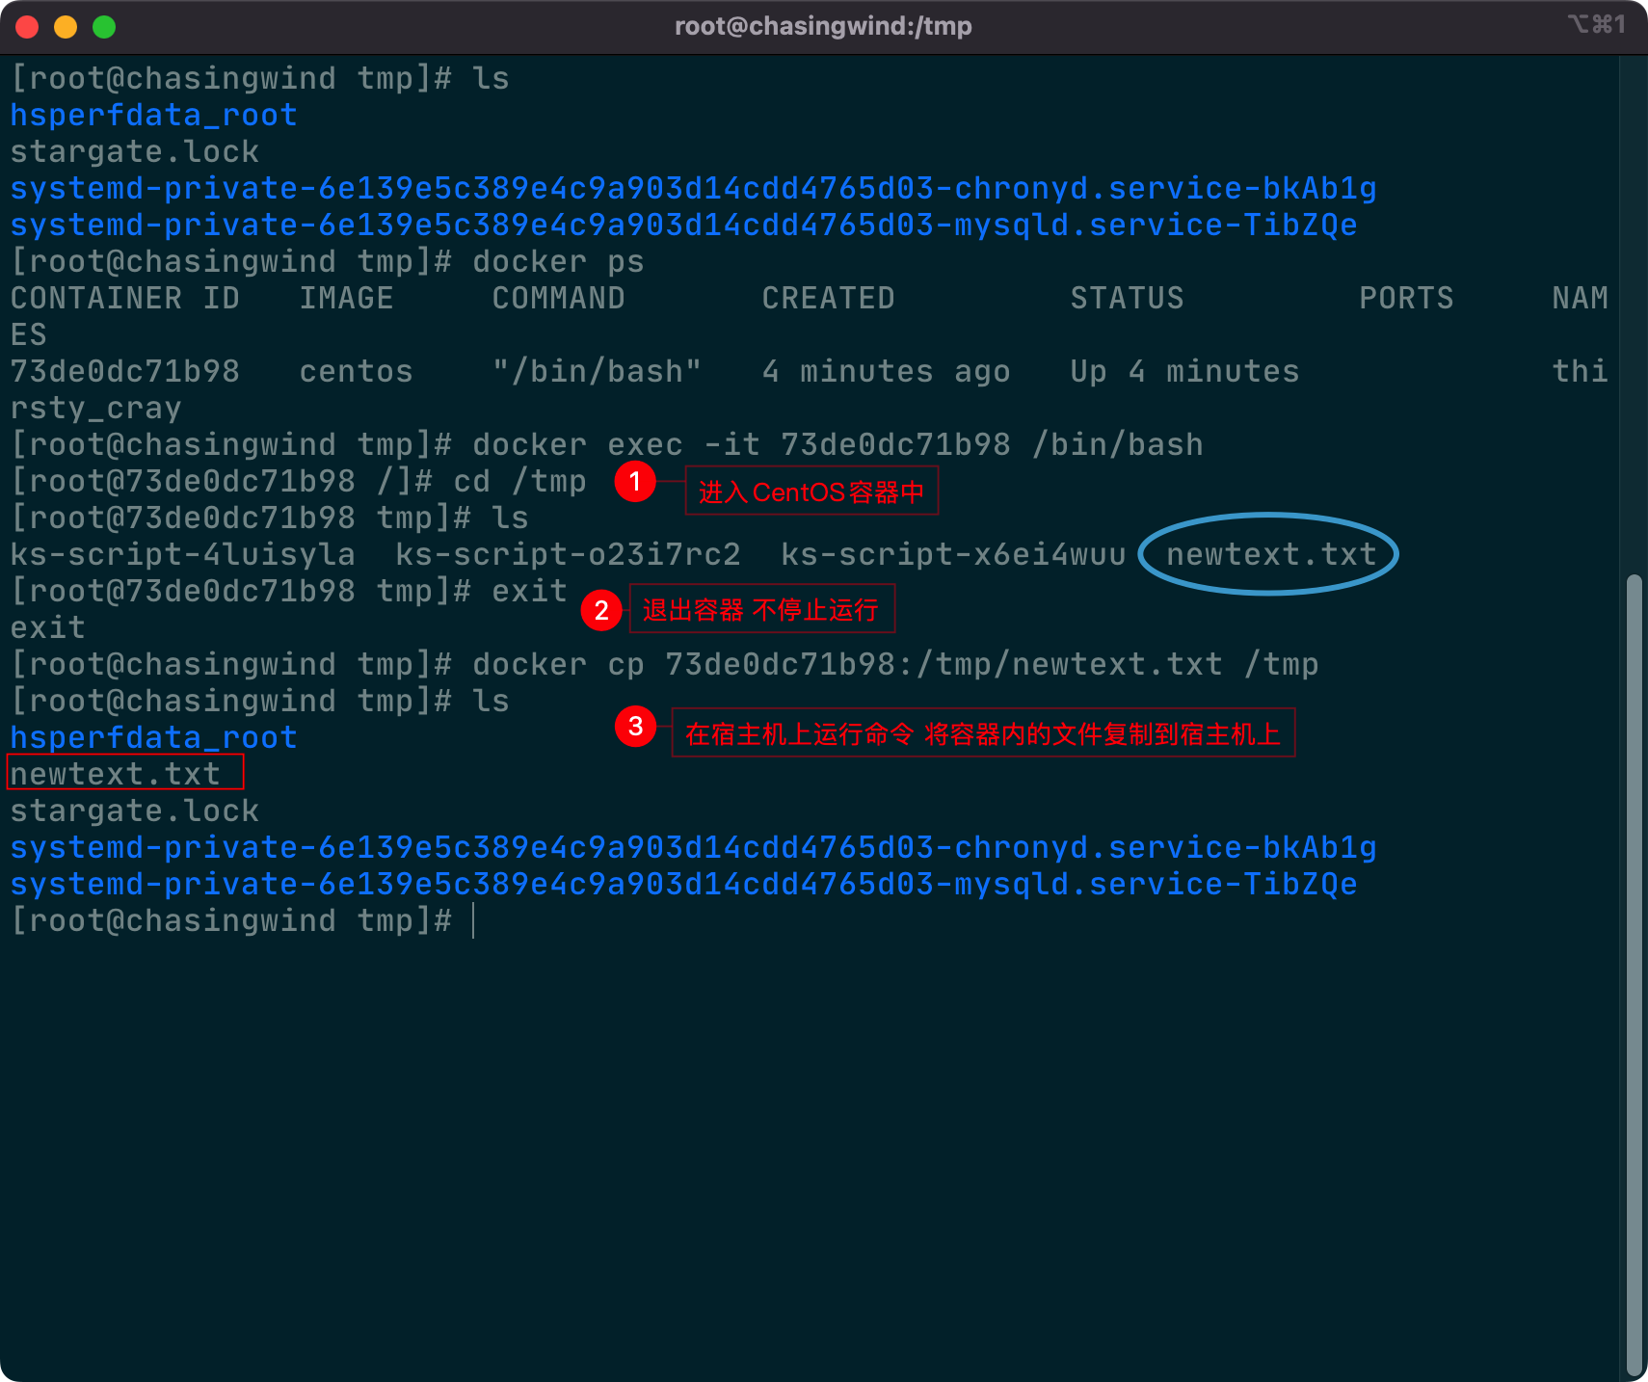1648x1382 pixels.
Task: Click the CONTAINER ID column header
Action: click(x=124, y=298)
